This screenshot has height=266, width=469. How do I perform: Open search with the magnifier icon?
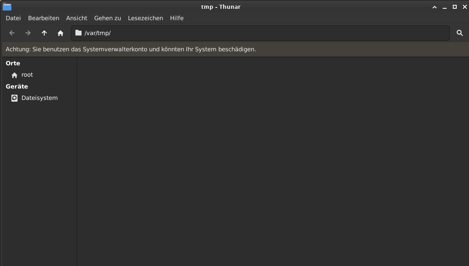pos(459,33)
